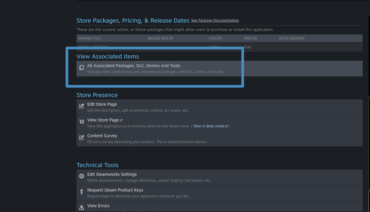
Task: Click the State (?) help header
Action: [x=215, y=38]
